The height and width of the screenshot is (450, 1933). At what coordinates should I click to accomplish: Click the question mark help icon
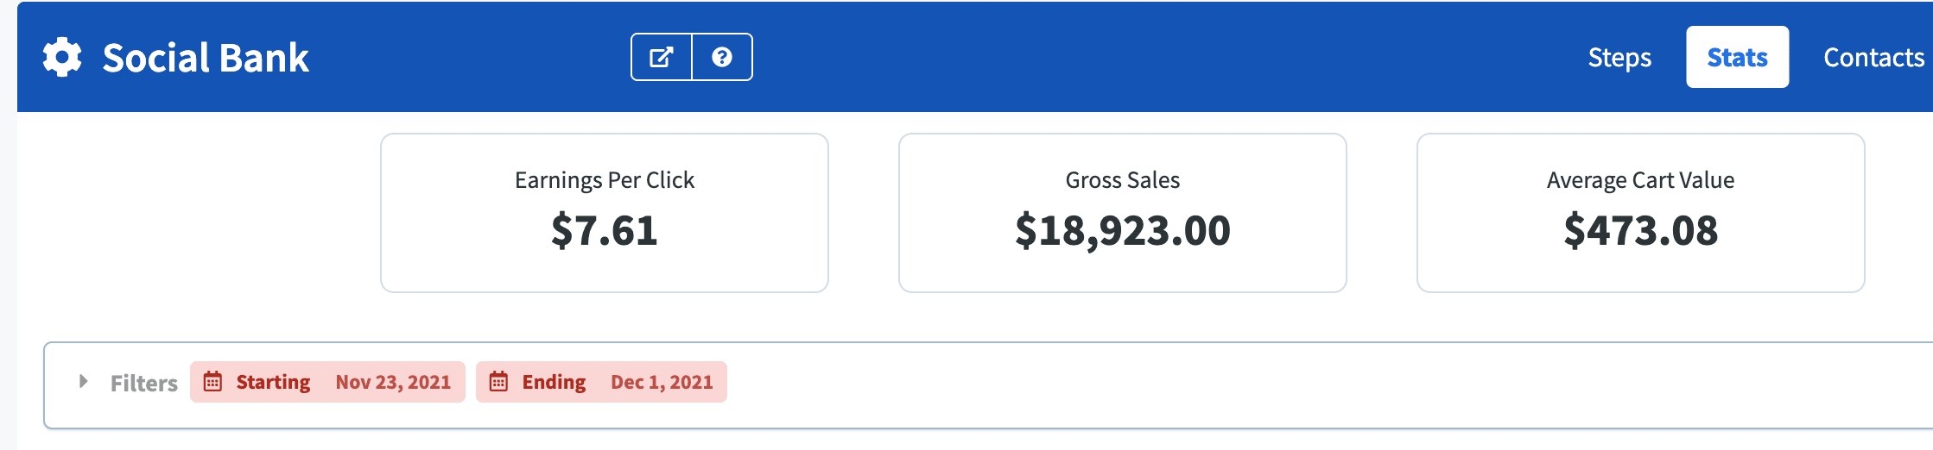[x=722, y=58]
